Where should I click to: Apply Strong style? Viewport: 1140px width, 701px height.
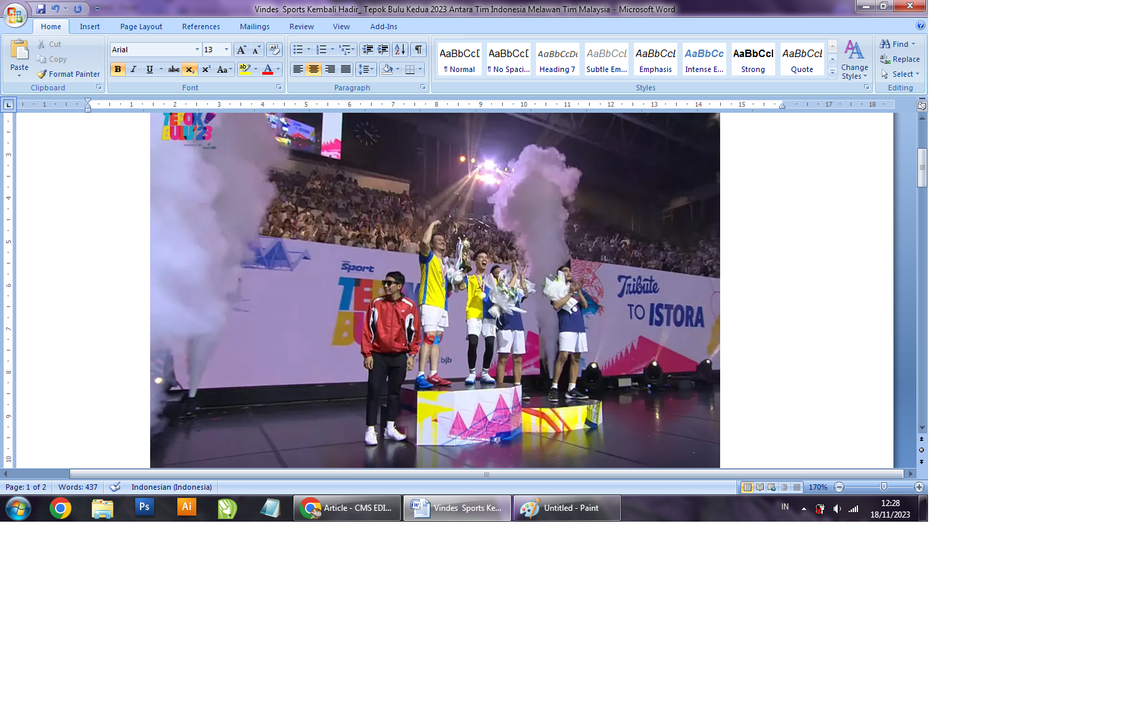[x=753, y=60]
